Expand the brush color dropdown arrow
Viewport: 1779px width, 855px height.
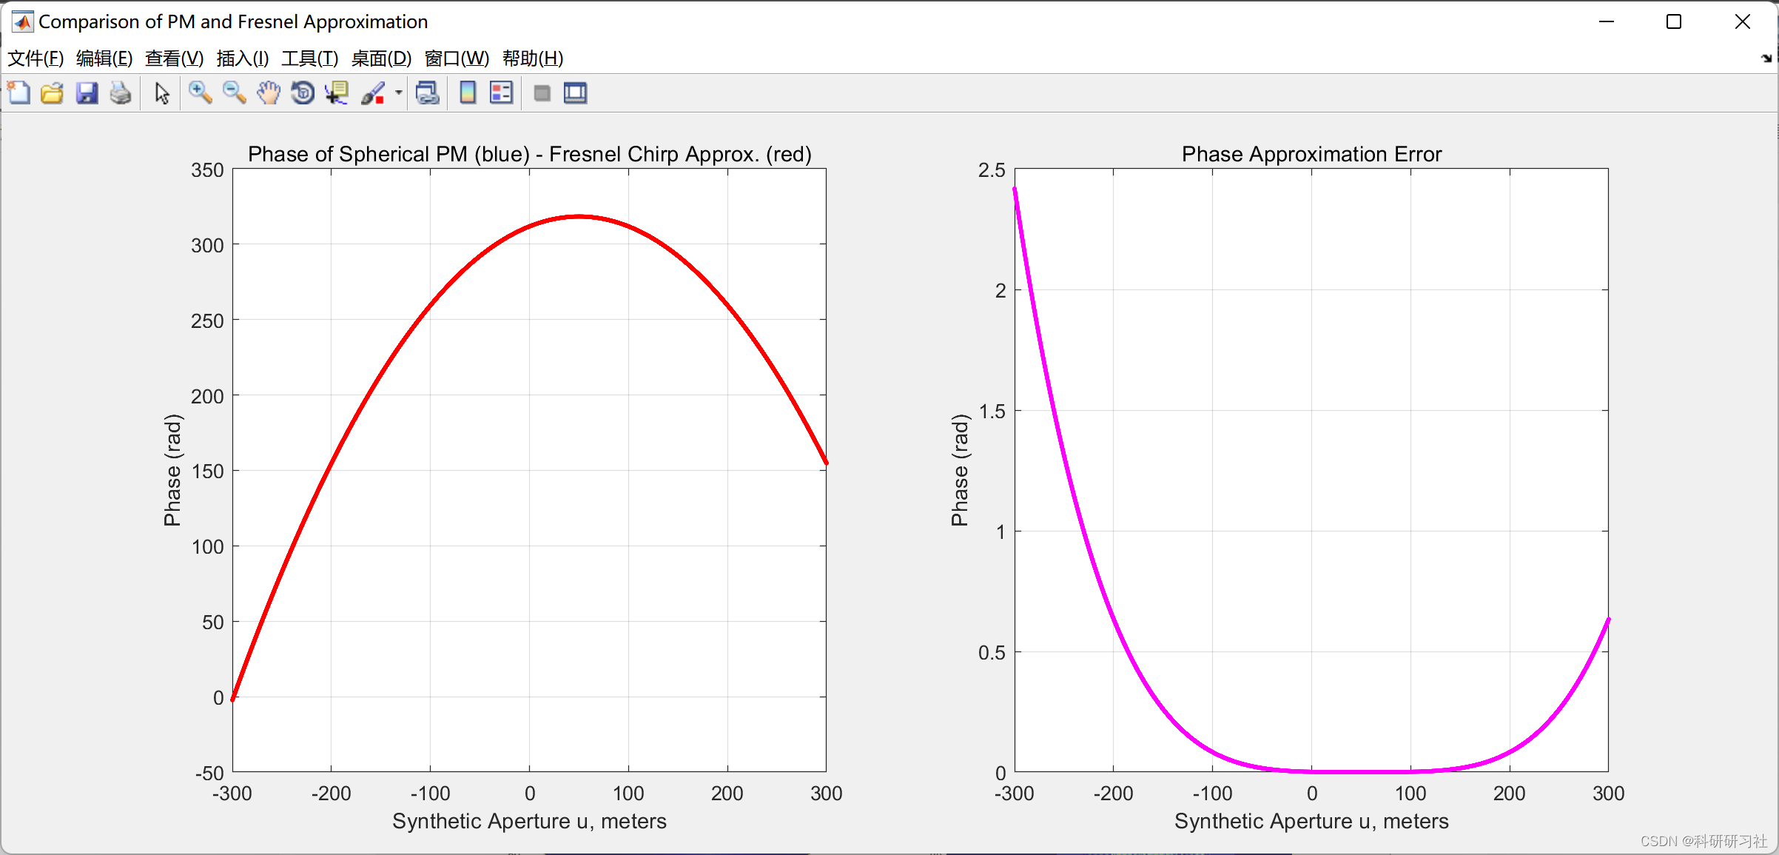point(398,93)
